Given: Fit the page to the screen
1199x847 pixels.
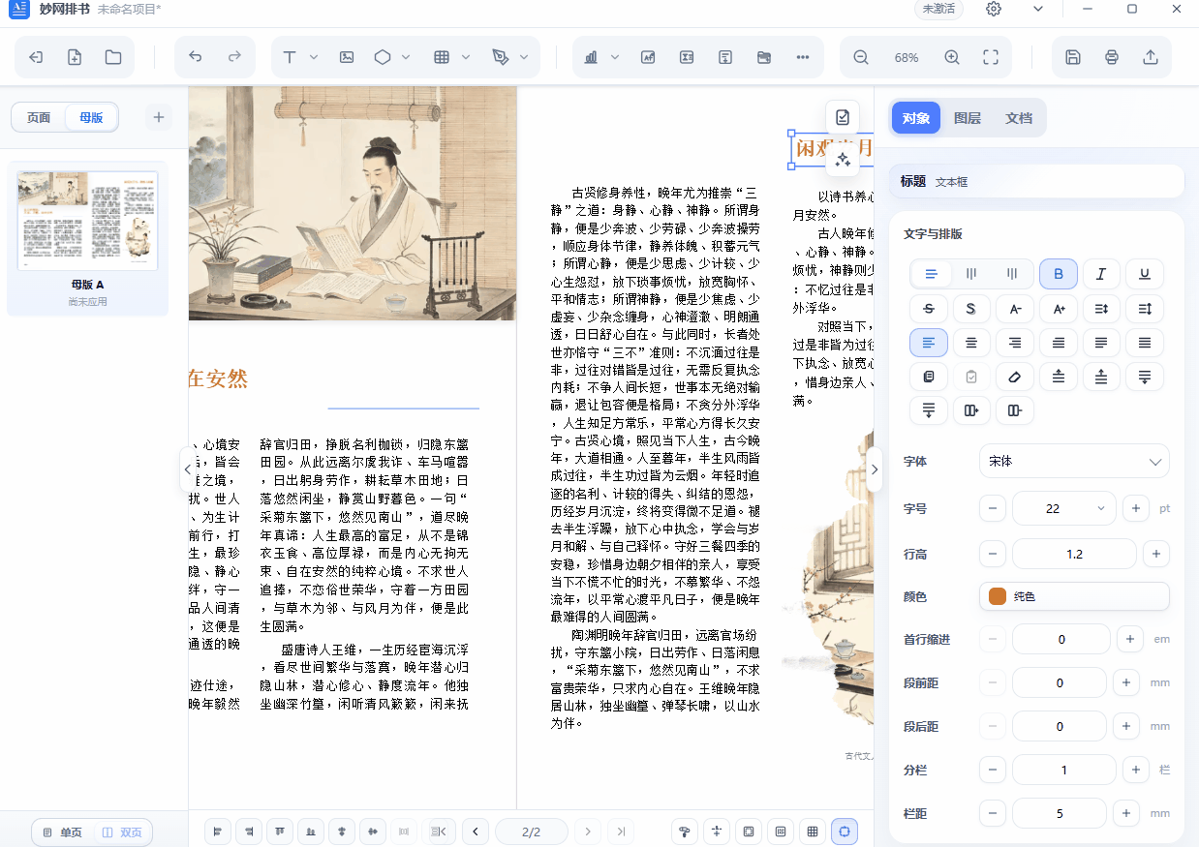Looking at the screenshot, I should click(991, 57).
